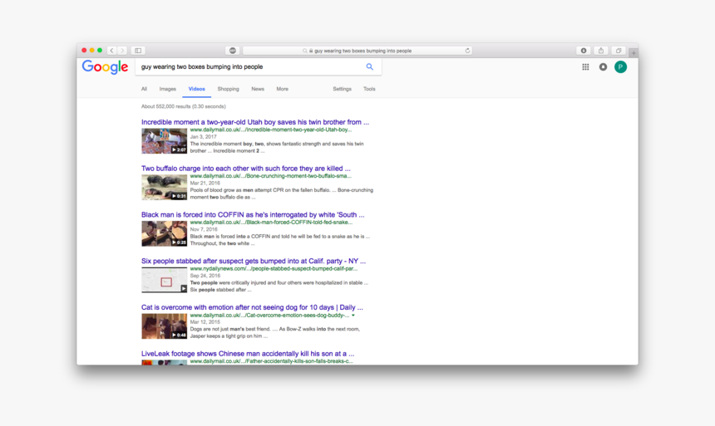Open the Six people stabbed result link
Screen dimensions: 715x426
point(253,261)
